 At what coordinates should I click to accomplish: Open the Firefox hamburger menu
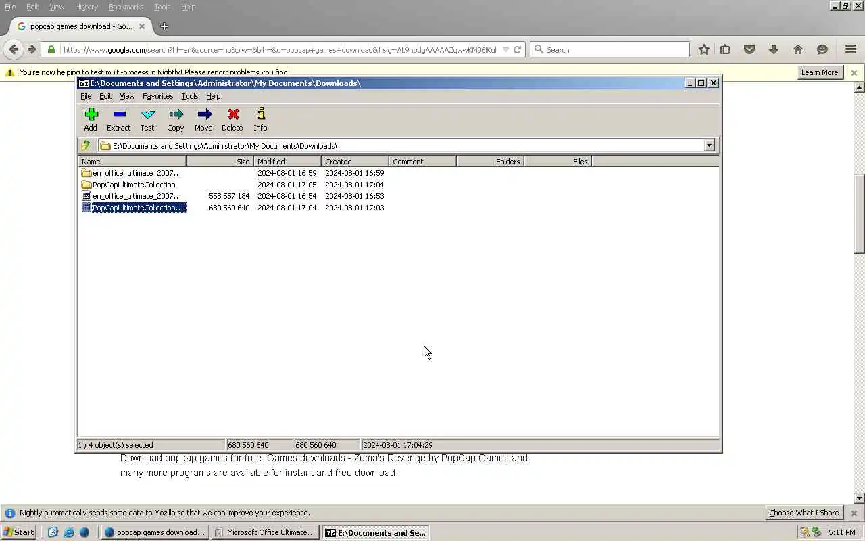click(x=851, y=49)
